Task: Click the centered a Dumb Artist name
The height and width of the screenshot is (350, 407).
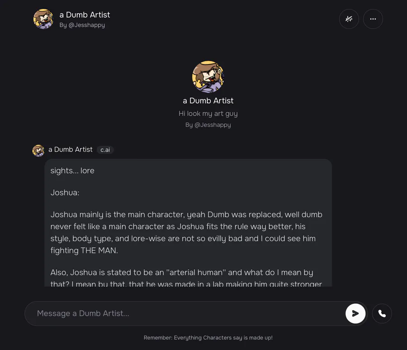Action: coord(208,101)
